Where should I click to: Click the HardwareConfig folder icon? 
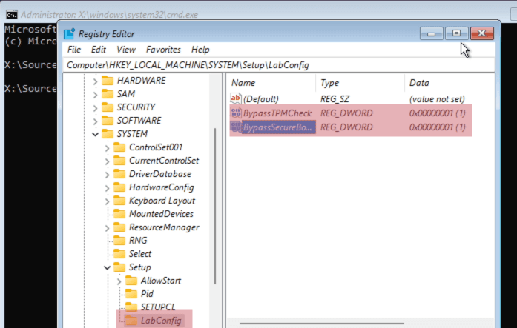(x=119, y=187)
